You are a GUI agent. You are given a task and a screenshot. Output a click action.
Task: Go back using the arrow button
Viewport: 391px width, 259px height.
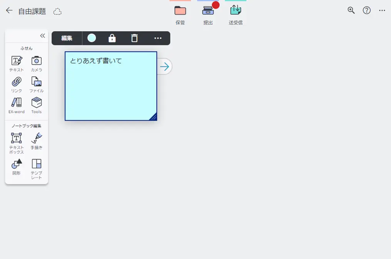(9, 11)
